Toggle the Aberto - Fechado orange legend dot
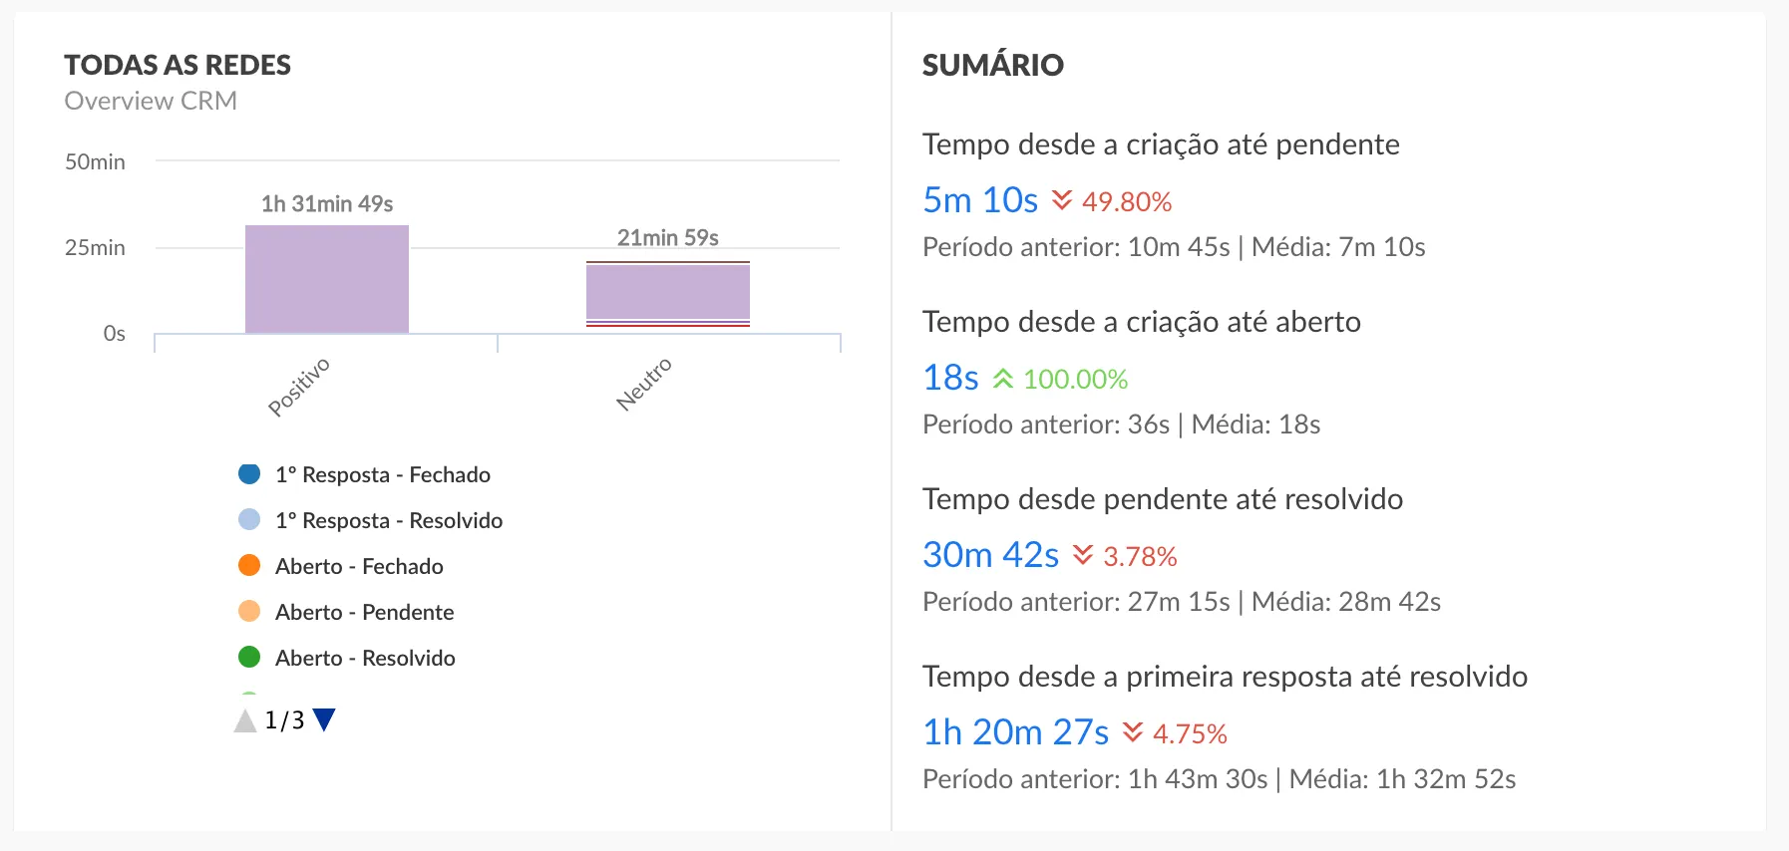The width and height of the screenshot is (1789, 851). pos(249,566)
